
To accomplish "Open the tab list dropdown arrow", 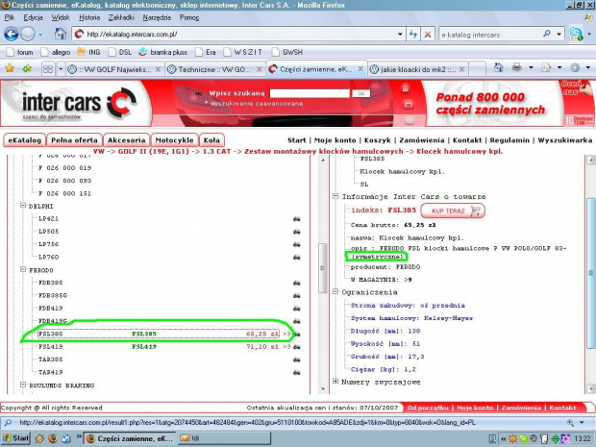I will pyautogui.click(x=61, y=69).
